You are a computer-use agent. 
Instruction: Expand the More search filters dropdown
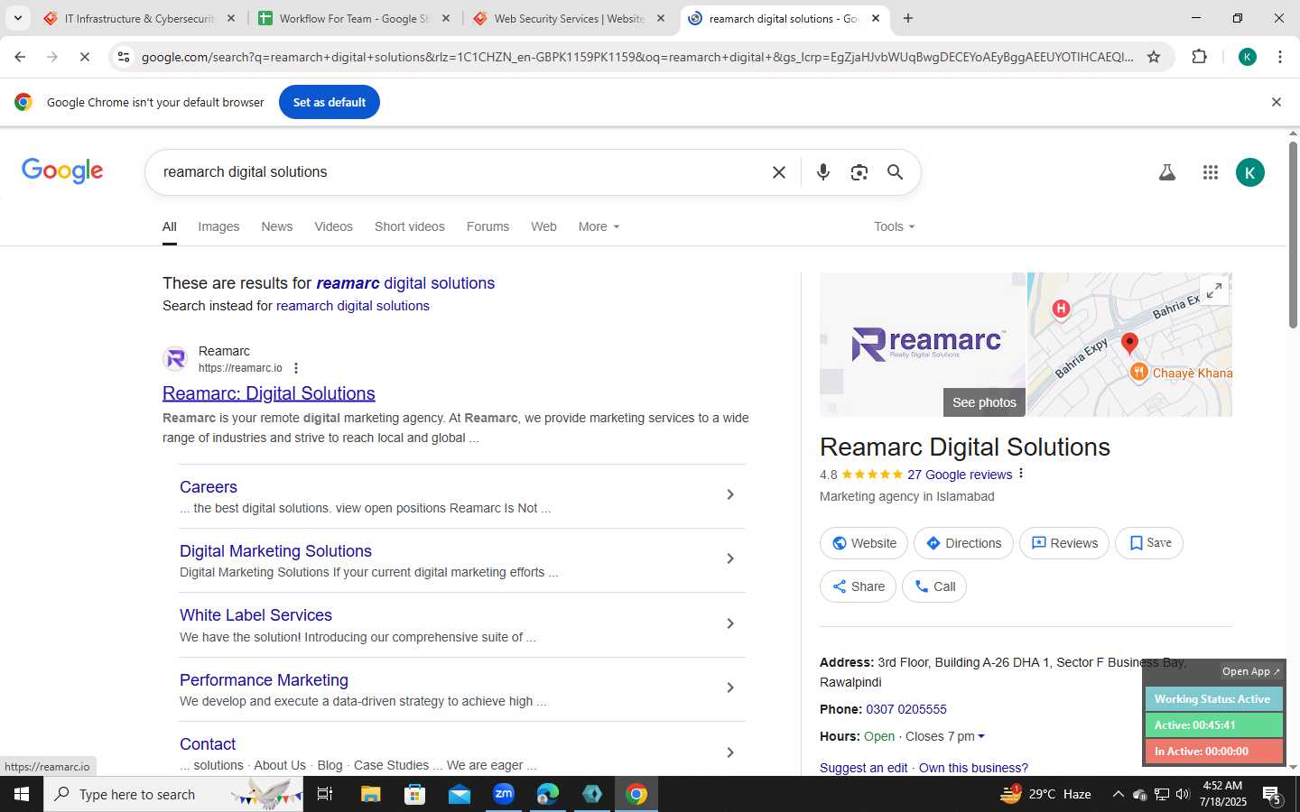pos(599,226)
